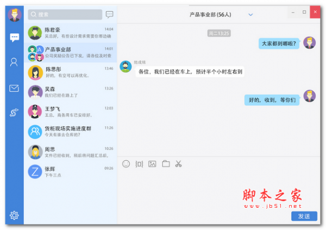The width and height of the screenshot is (326, 230).
Task: Click the 搜索 search input field
Action: (x=65, y=15)
